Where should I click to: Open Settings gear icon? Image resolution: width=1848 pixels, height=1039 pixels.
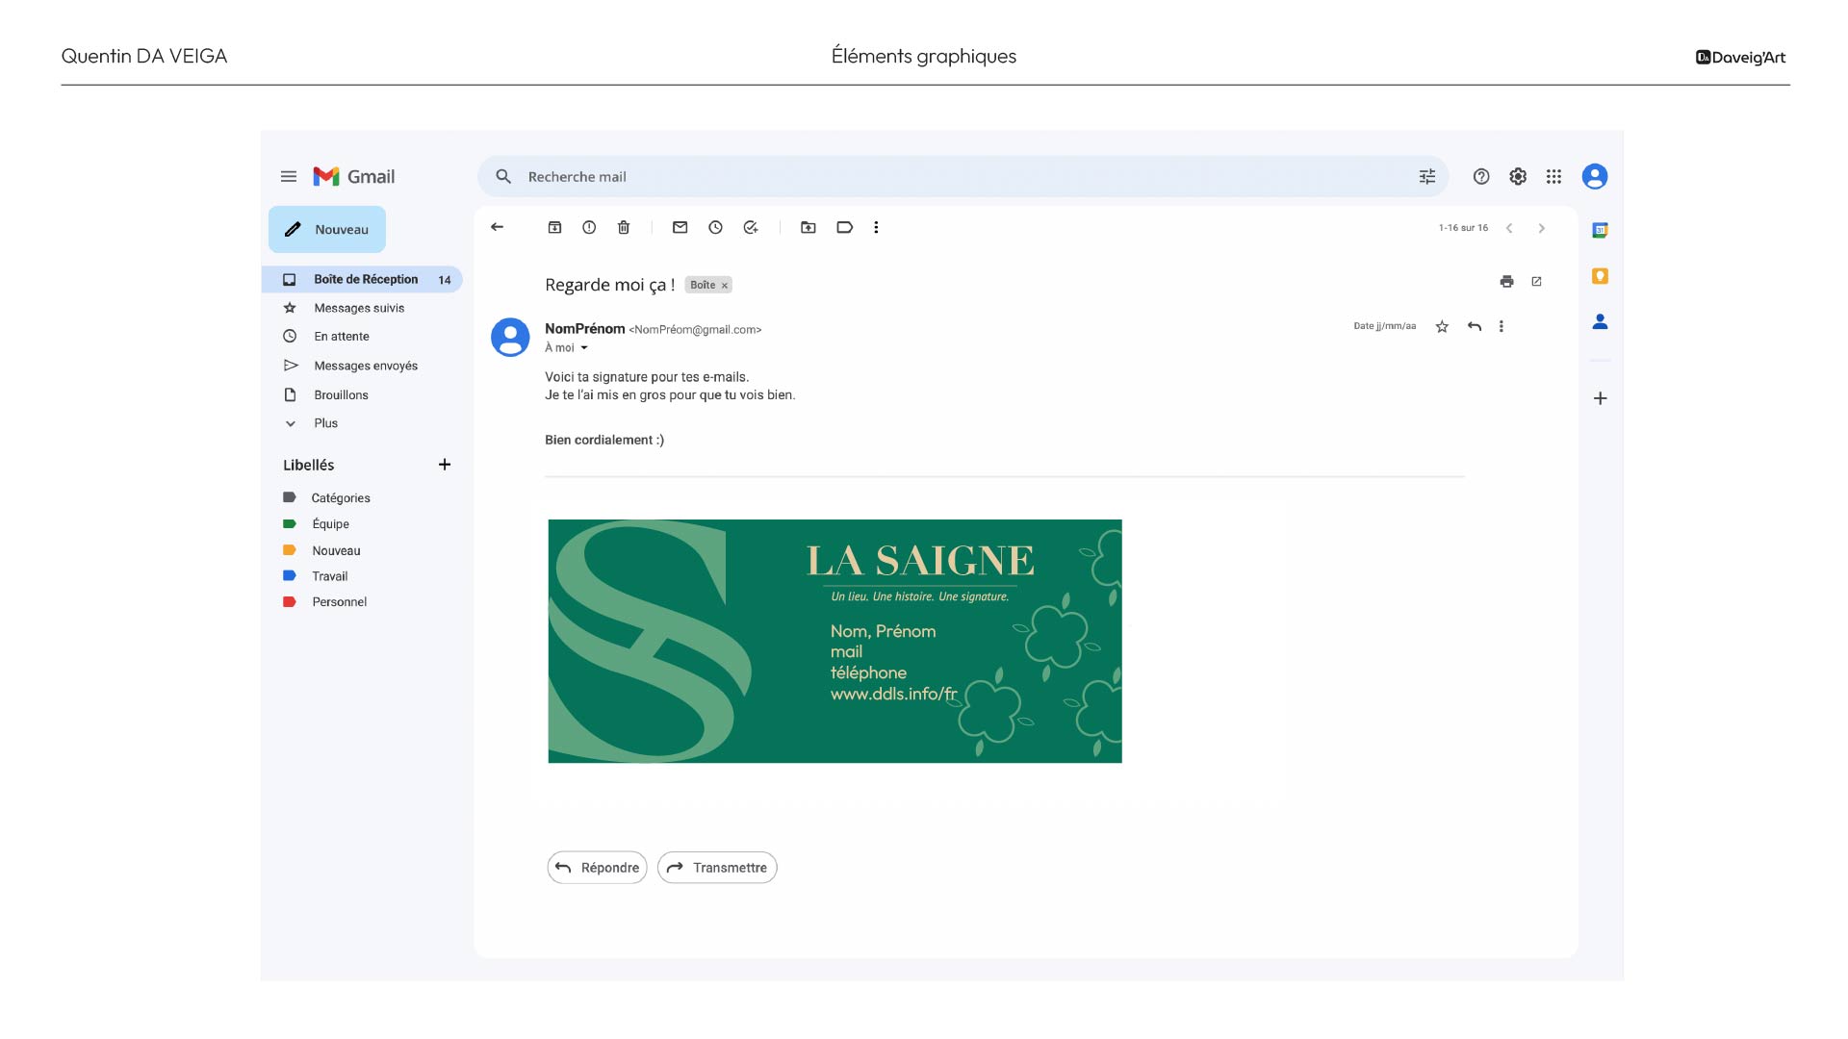coord(1517,176)
